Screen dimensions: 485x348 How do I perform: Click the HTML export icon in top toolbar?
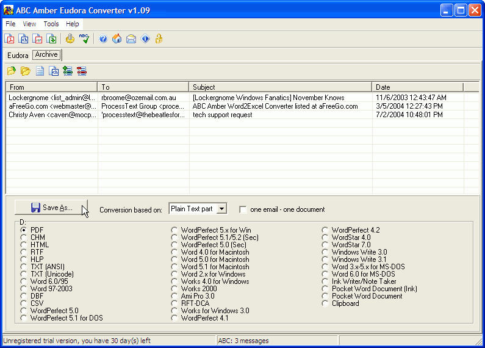point(24,38)
